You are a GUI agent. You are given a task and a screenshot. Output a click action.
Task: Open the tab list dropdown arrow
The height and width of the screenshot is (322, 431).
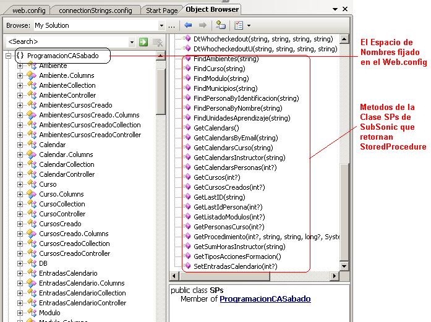pos(335,9)
